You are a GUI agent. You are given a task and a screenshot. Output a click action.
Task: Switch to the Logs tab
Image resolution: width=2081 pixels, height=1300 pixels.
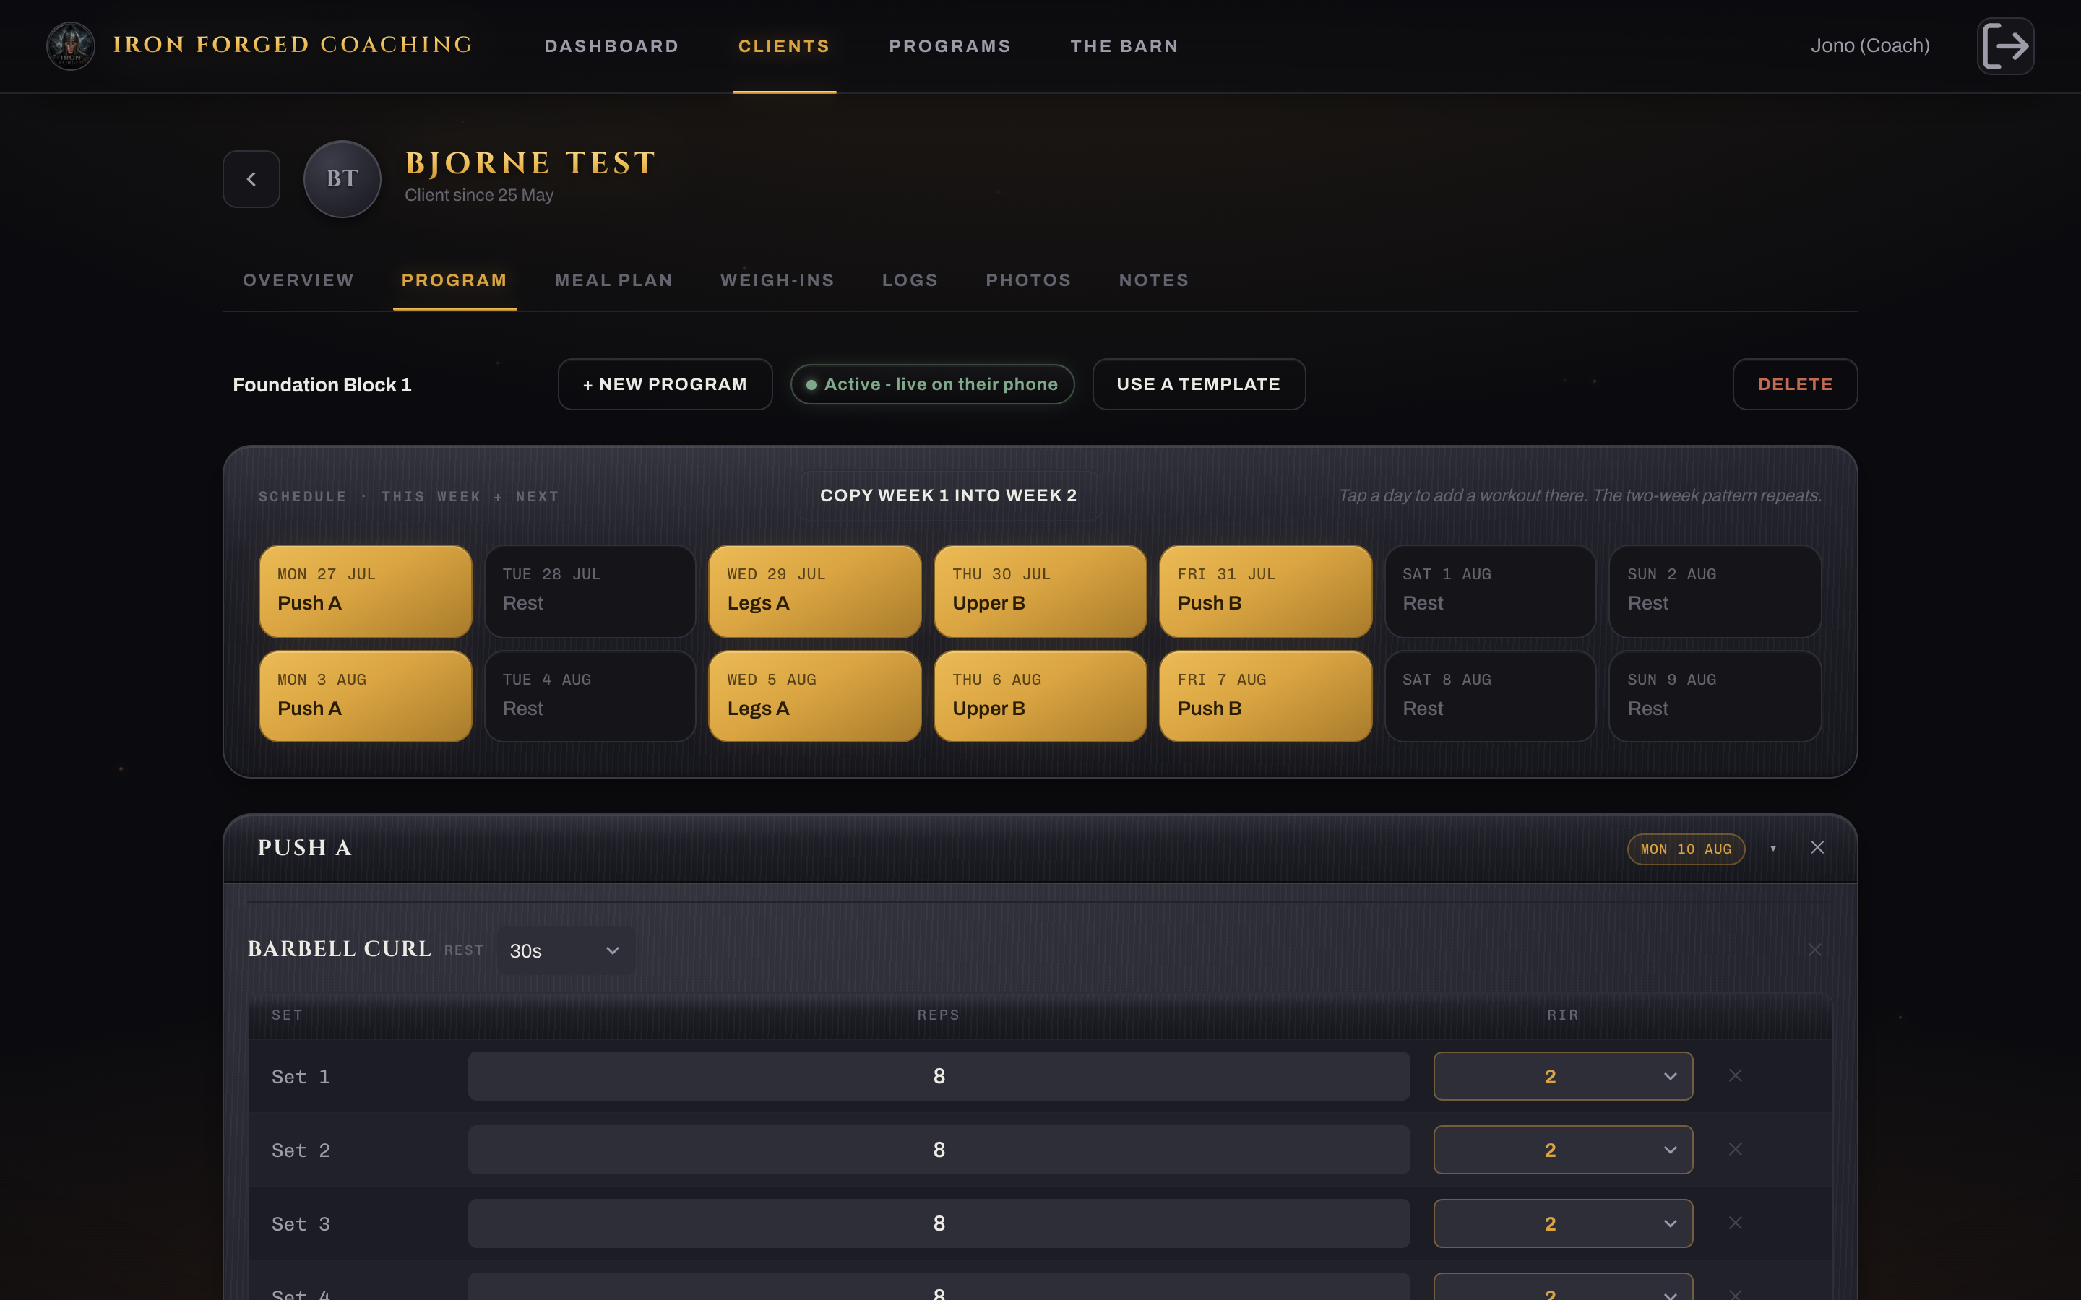(x=910, y=280)
